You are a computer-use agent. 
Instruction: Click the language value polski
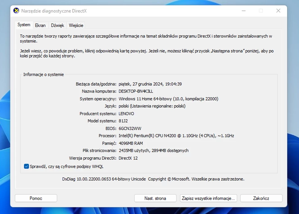click(152, 106)
